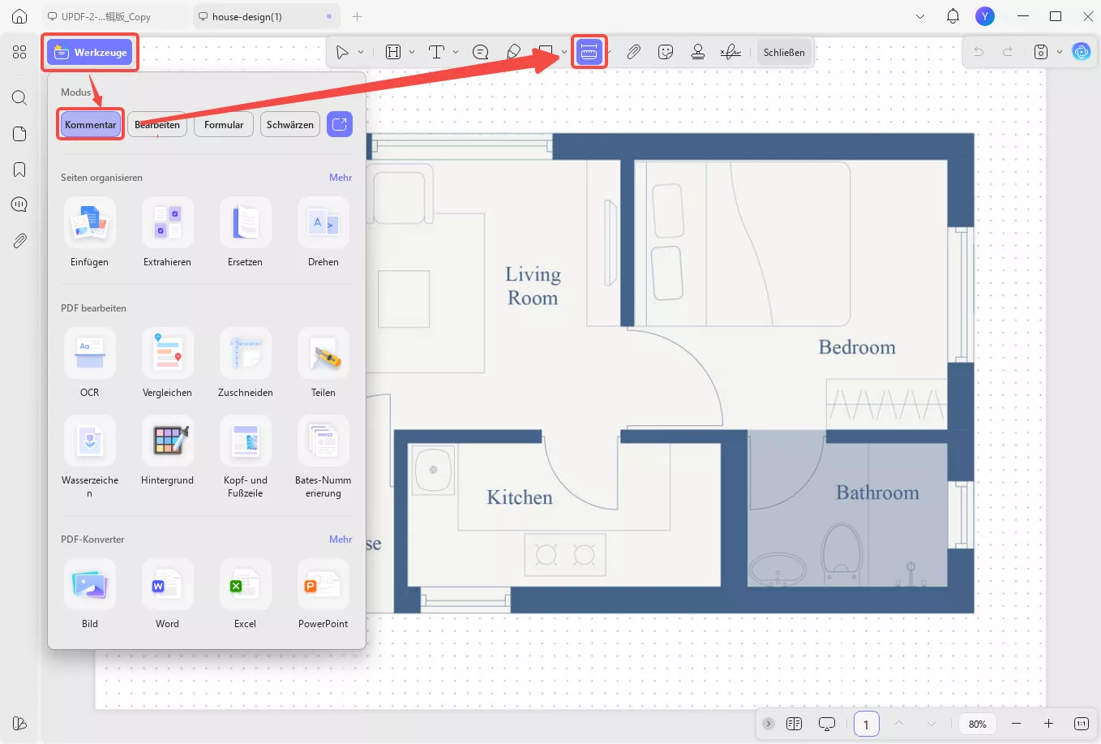This screenshot has height=744, width=1101.
Task: Open the Ersetzen pages tool
Action: 246,233
